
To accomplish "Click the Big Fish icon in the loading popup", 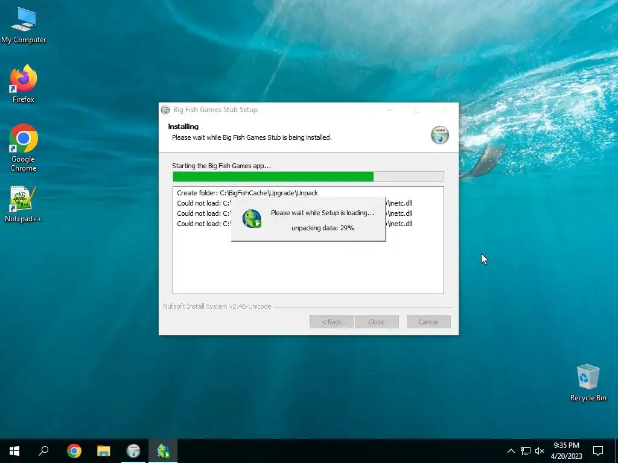I will click(252, 218).
